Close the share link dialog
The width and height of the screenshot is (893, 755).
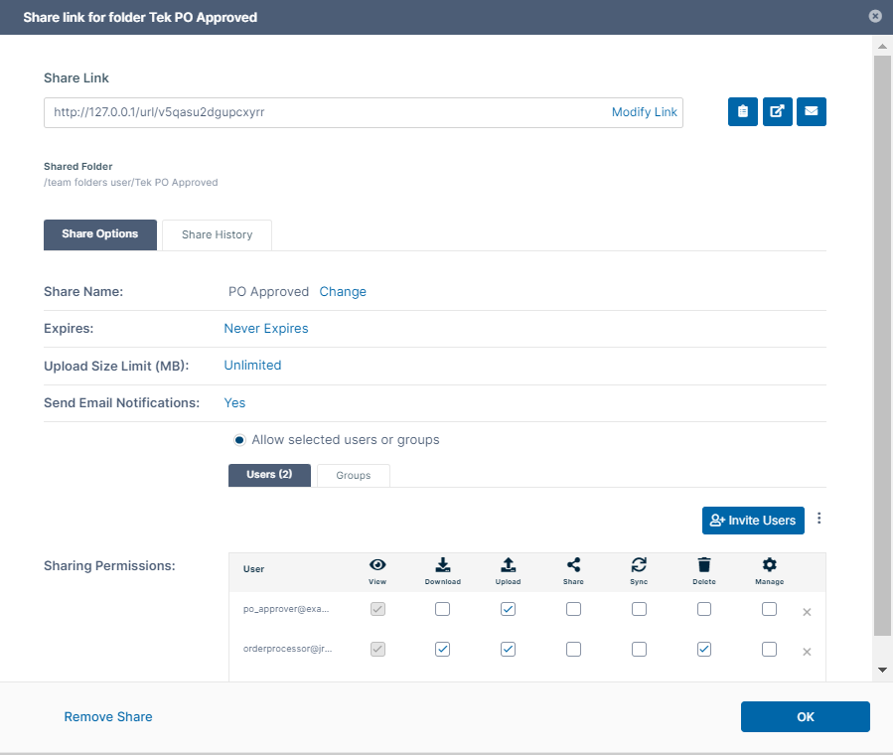(x=875, y=16)
